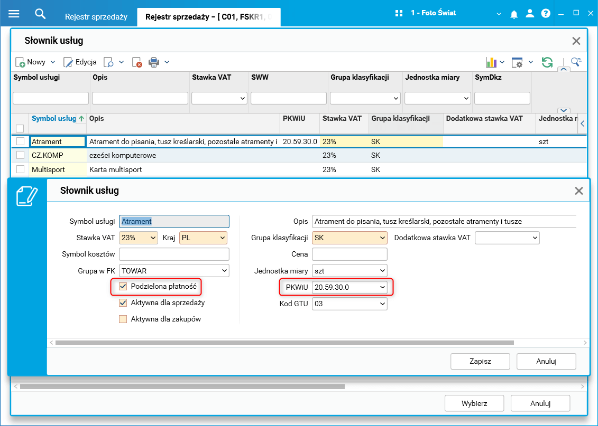
Task: Toggle the Podzielona płatność checkbox
Action: (x=123, y=286)
